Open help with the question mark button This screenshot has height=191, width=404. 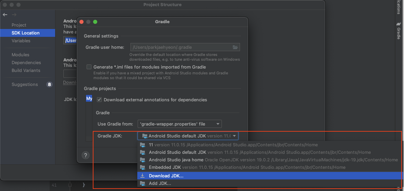86,155
